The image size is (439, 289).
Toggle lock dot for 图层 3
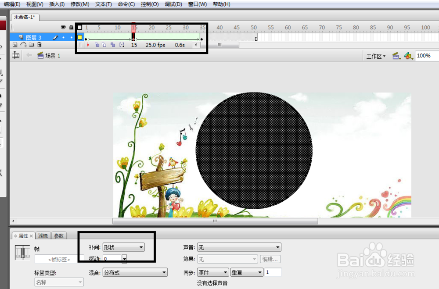point(72,37)
